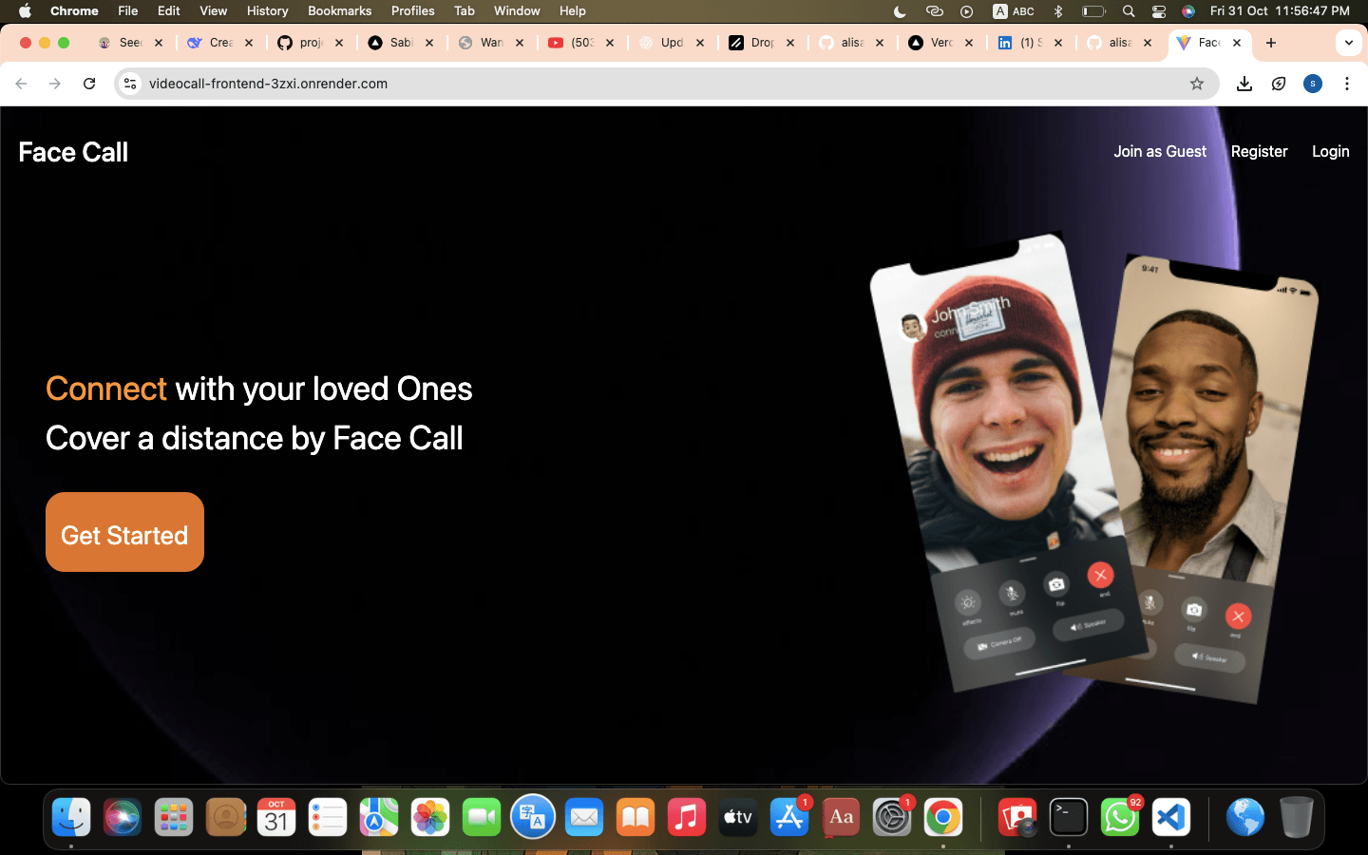
Task: Toggle Do Not Disturb via the moon icon
Action: point(899,11)
